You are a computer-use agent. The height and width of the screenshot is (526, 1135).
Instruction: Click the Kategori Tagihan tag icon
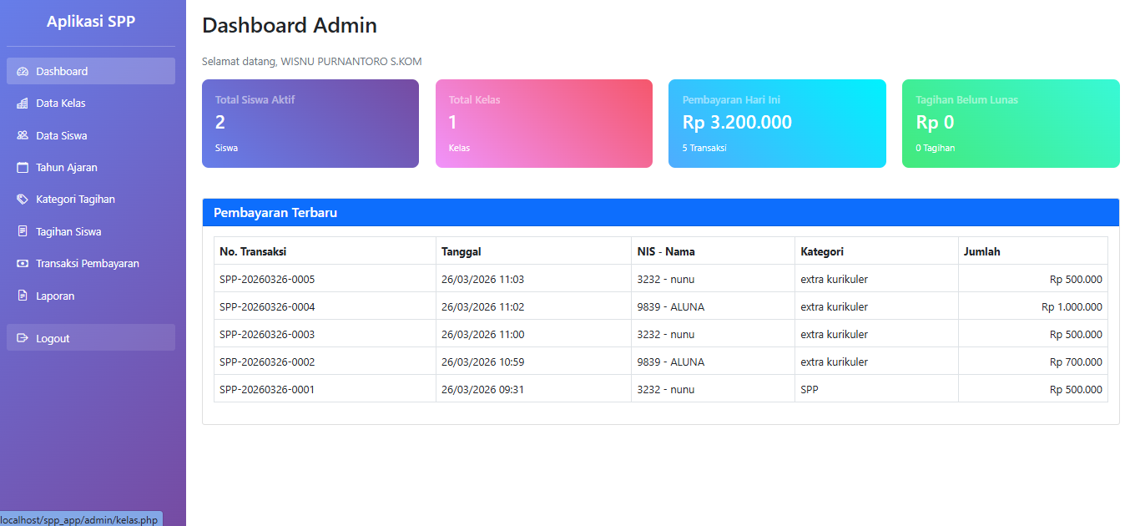pos(23,200)
